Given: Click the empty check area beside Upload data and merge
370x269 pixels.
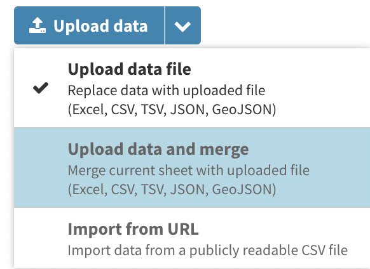Looking at the screenshot, I should click(41, 167).
